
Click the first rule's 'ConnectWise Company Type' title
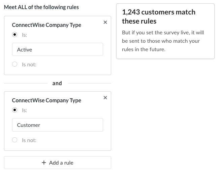(x=46, y=25)
